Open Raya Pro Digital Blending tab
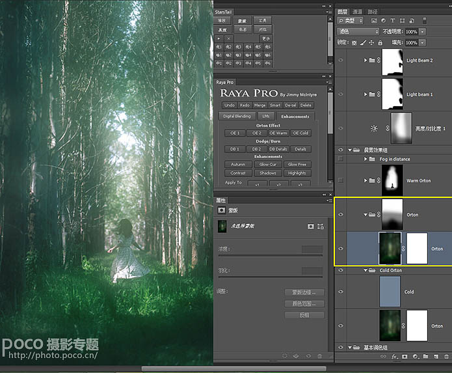452x373 pixels. click(237, 117)
